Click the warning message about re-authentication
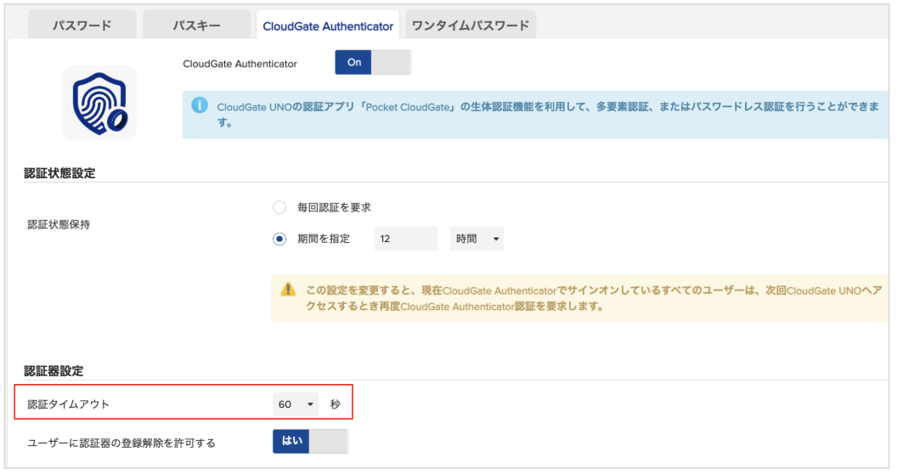The image size is (897, 474). pos(594,298)
